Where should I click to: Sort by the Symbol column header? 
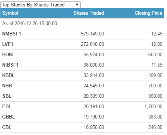pyautogui.click(x=10, y=13)
